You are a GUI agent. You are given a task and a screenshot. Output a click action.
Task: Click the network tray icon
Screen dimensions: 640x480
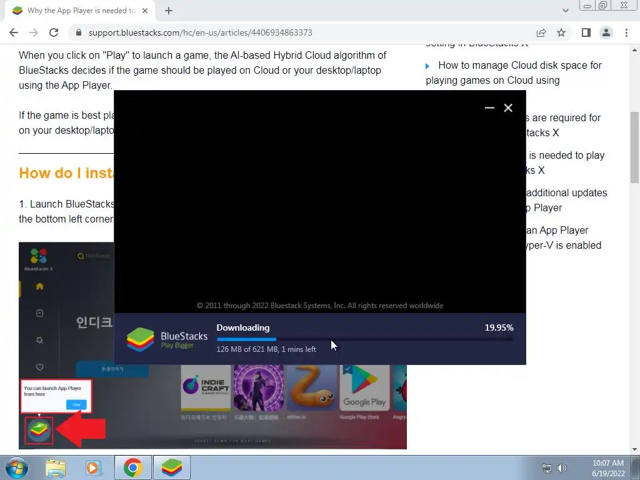(x=546, y=468)
